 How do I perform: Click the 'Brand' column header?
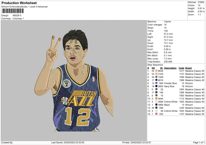pos(188,68)
